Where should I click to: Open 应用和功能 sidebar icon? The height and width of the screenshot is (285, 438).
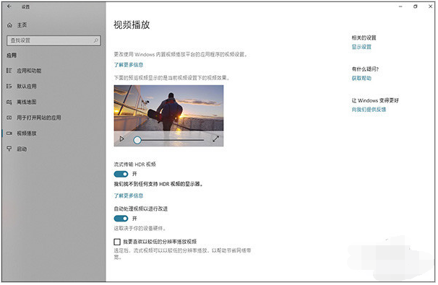point(9,71)
